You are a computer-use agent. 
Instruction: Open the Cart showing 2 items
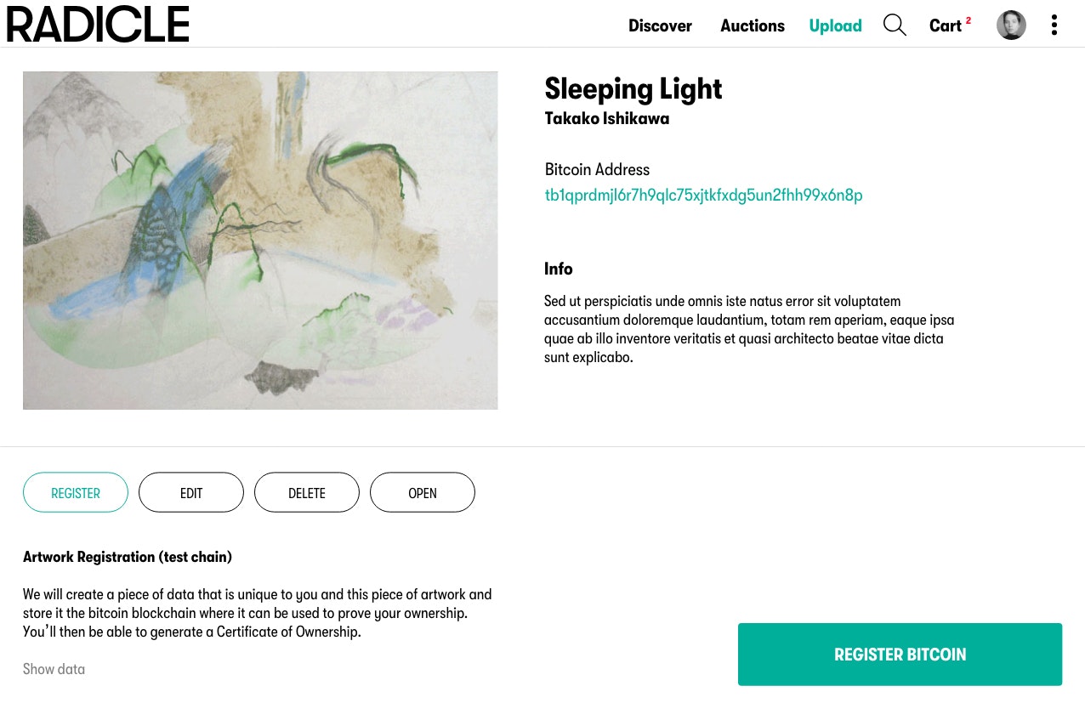pyautogui.click(x=946, y=26)
